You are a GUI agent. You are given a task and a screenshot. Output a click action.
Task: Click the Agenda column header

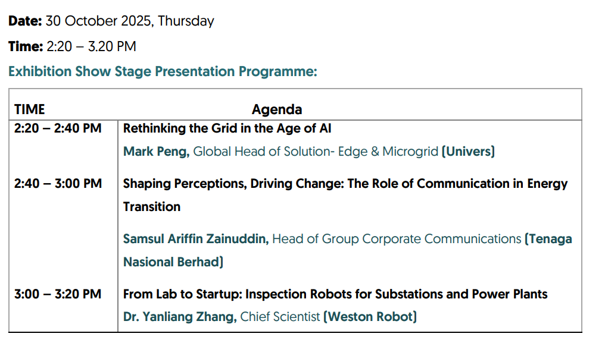277,109
